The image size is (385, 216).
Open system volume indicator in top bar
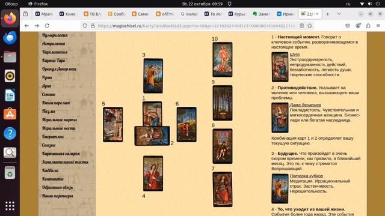point(370,4)
